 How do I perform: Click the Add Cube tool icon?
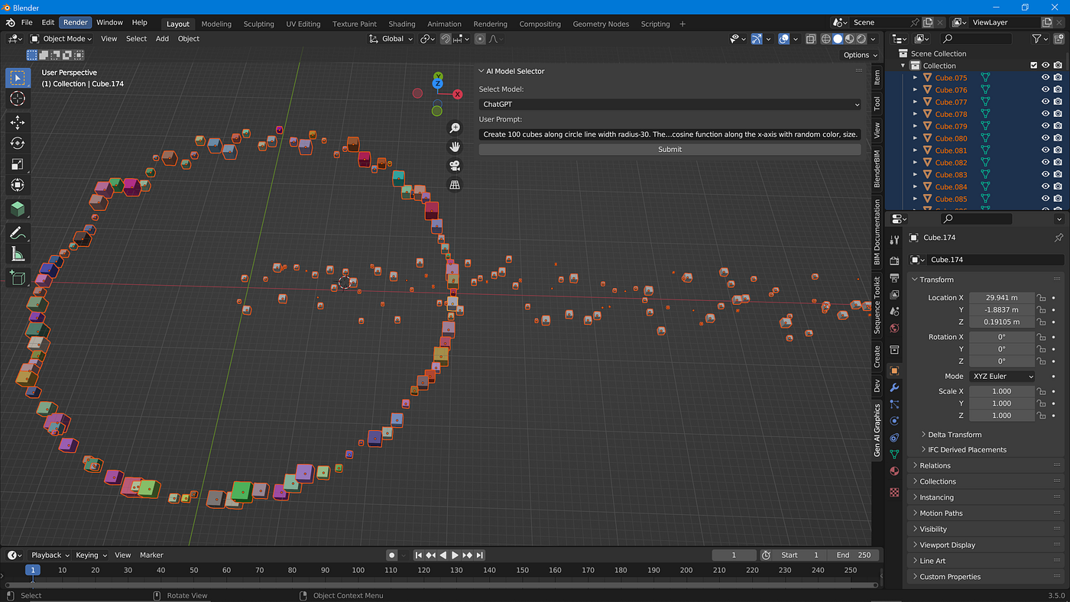pos(18,278)
